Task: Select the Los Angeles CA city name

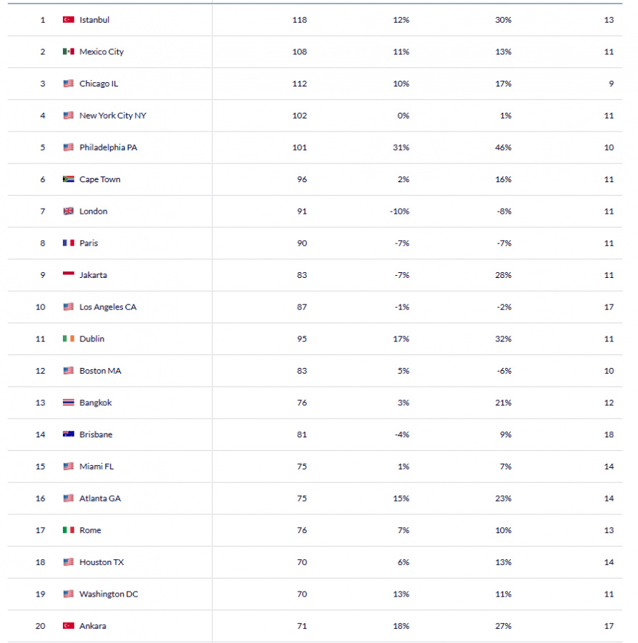Action: (108, 307)
